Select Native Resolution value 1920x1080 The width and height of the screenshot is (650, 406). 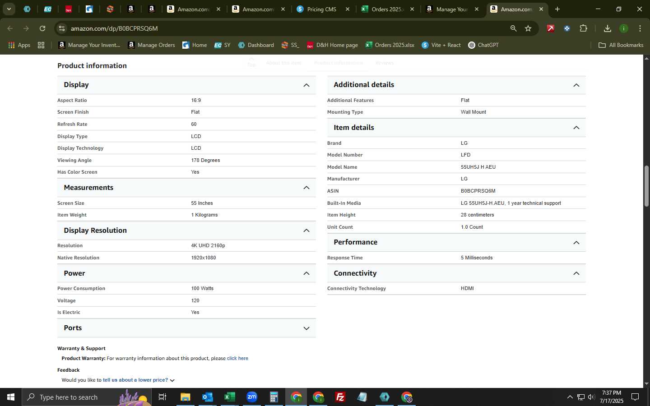point(203,258)
